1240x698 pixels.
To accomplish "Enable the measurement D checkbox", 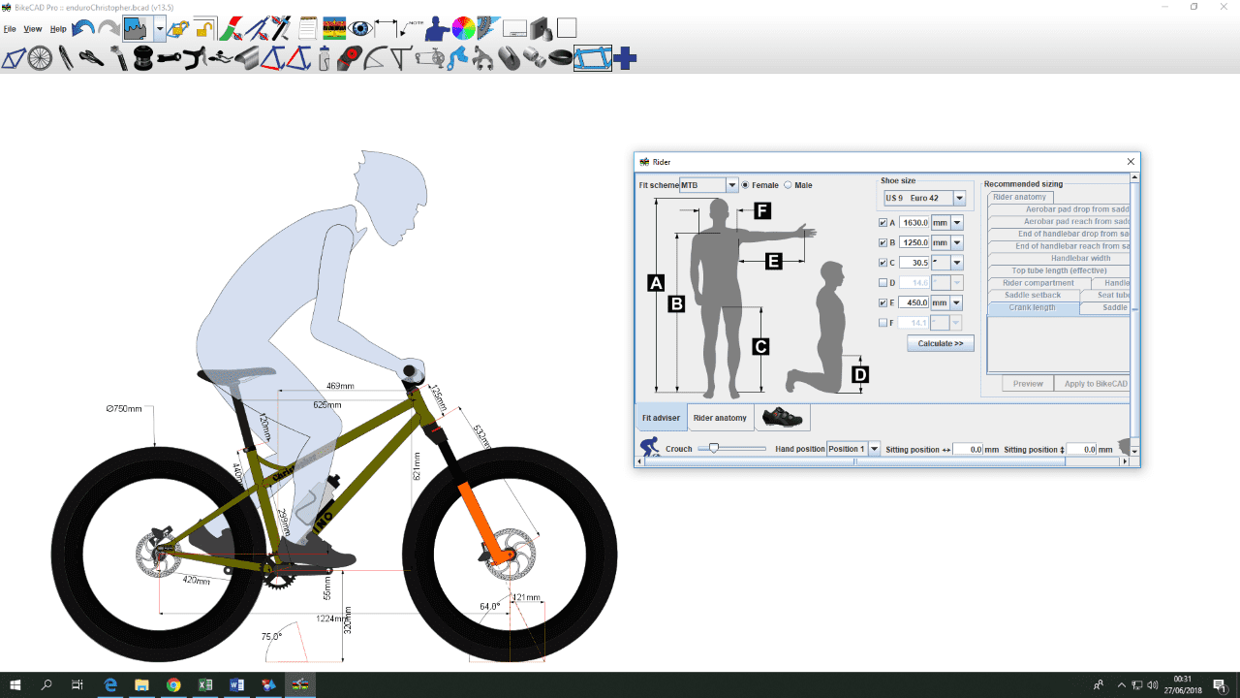I will [x=882, y=283].
